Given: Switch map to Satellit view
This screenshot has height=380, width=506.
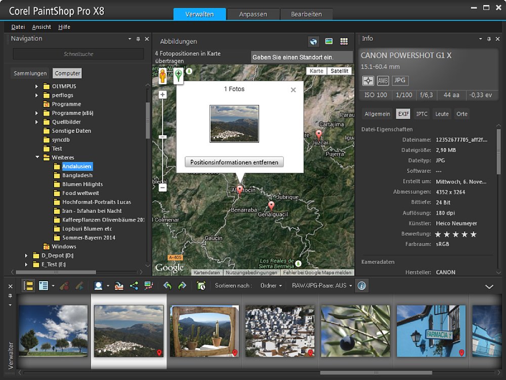Looking at the screenshot, I should click(340, 71).
